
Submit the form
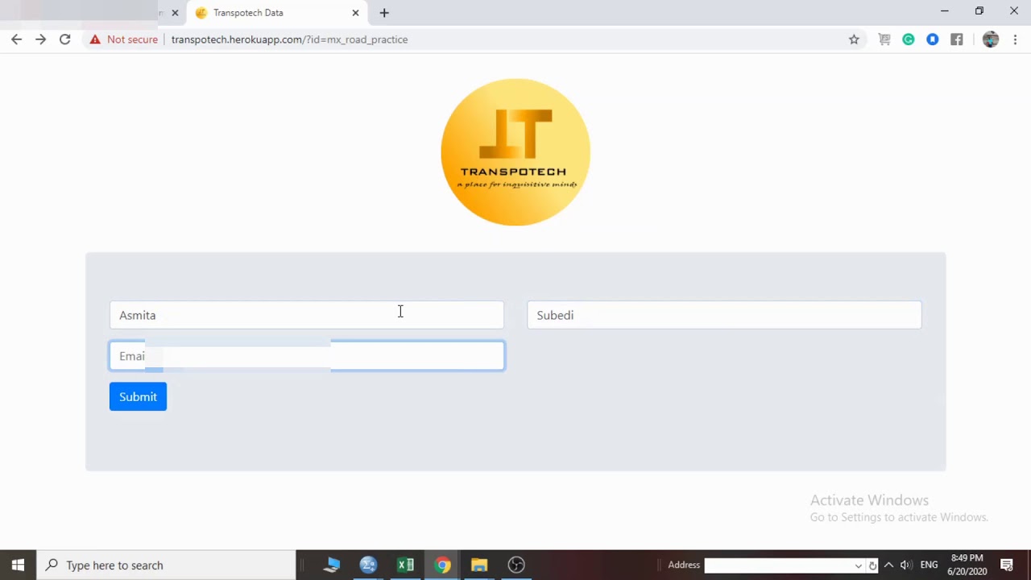coord(138,396)
